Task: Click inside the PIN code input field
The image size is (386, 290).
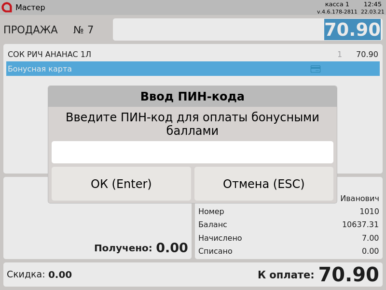Action: click(192, 152)
